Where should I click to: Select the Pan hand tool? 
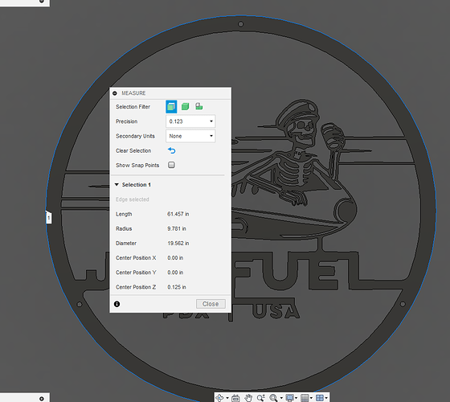(x=248, y=398)
